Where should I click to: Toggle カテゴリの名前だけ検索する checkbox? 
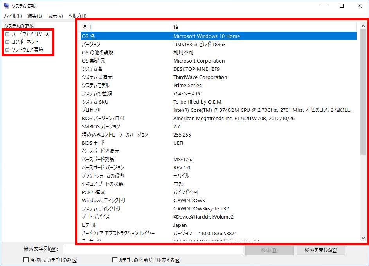click(x=115, y=260)
